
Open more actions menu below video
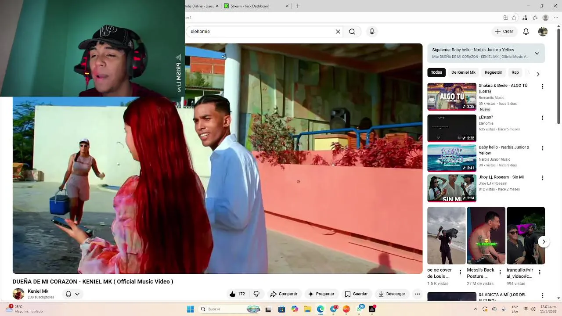[x=418, y=294]
